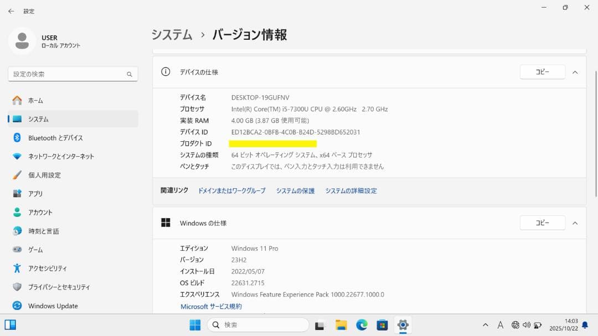
Task: Open the clock showing 14:03 2025/10/22
Action: [564, 325]
